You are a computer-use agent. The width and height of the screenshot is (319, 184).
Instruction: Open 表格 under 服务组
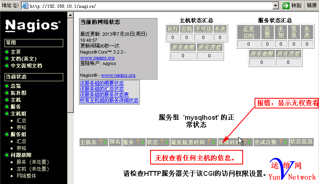[x=21, y=148]
